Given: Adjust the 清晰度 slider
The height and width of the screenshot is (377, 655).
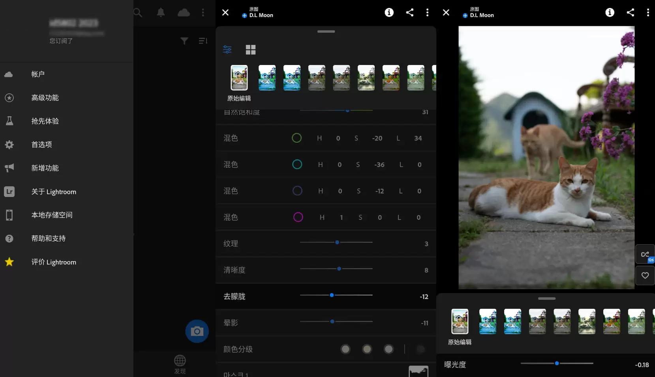Looking at the screenshot, I should point(336,269).
